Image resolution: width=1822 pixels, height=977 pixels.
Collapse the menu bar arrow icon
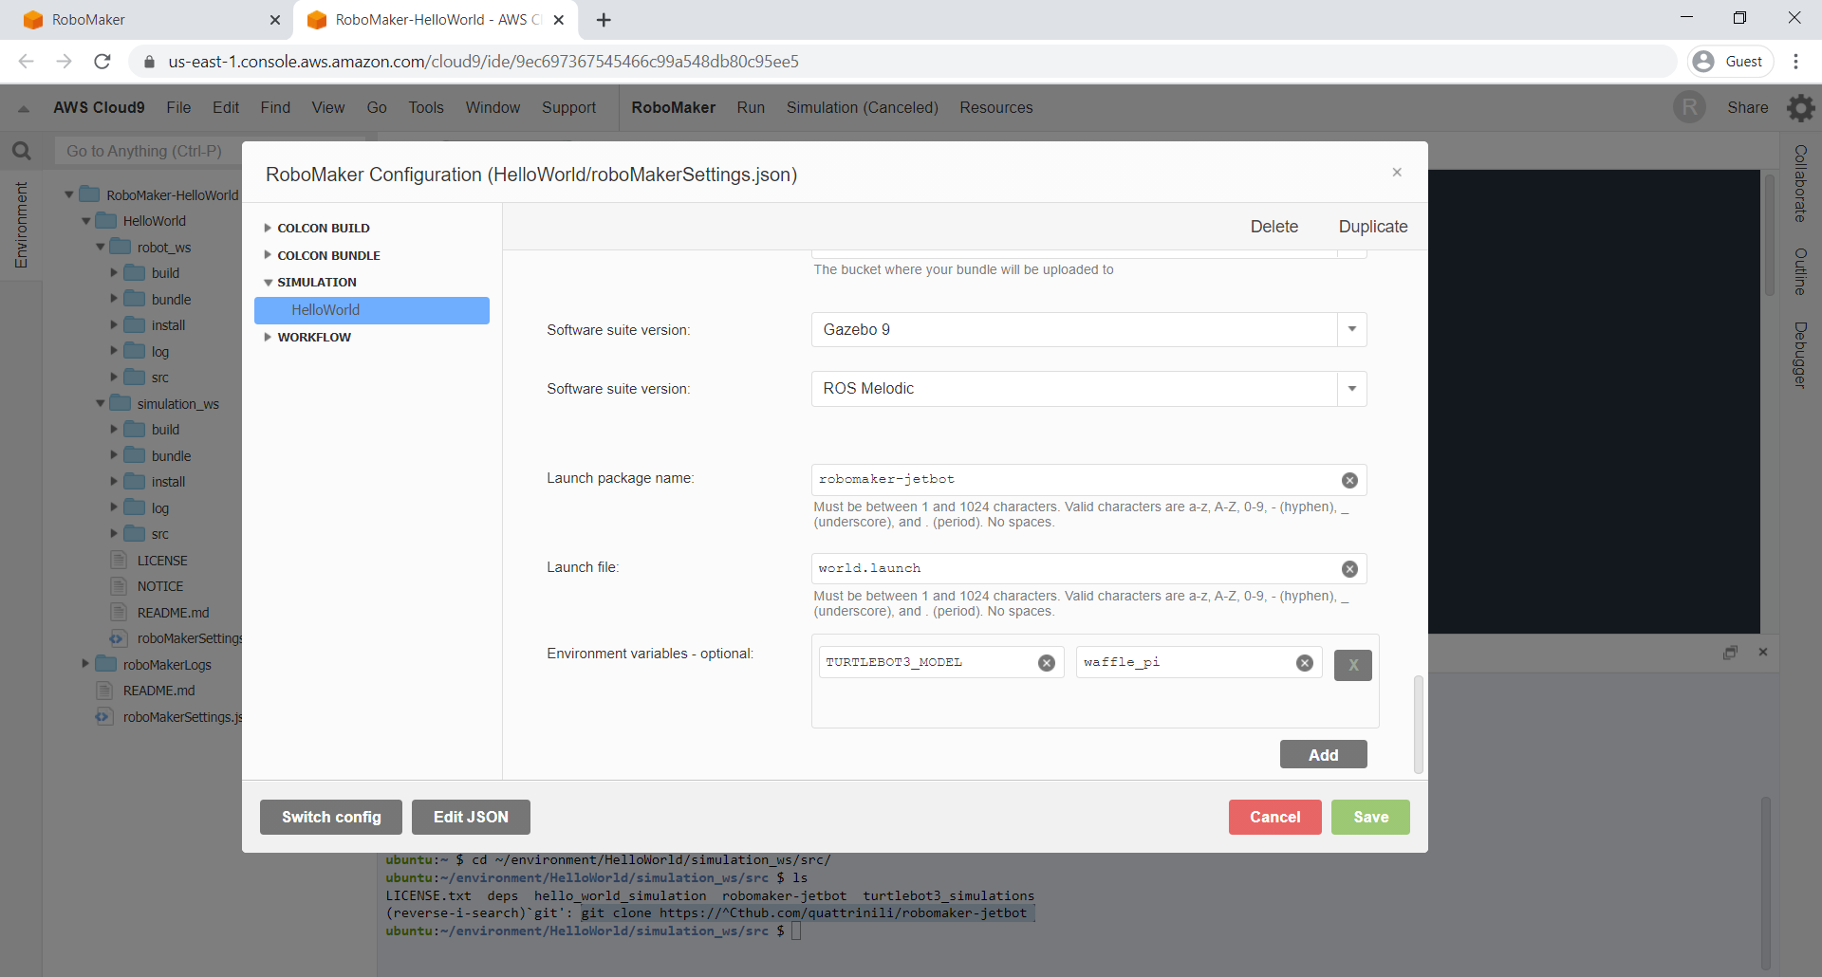click(24, 108)
